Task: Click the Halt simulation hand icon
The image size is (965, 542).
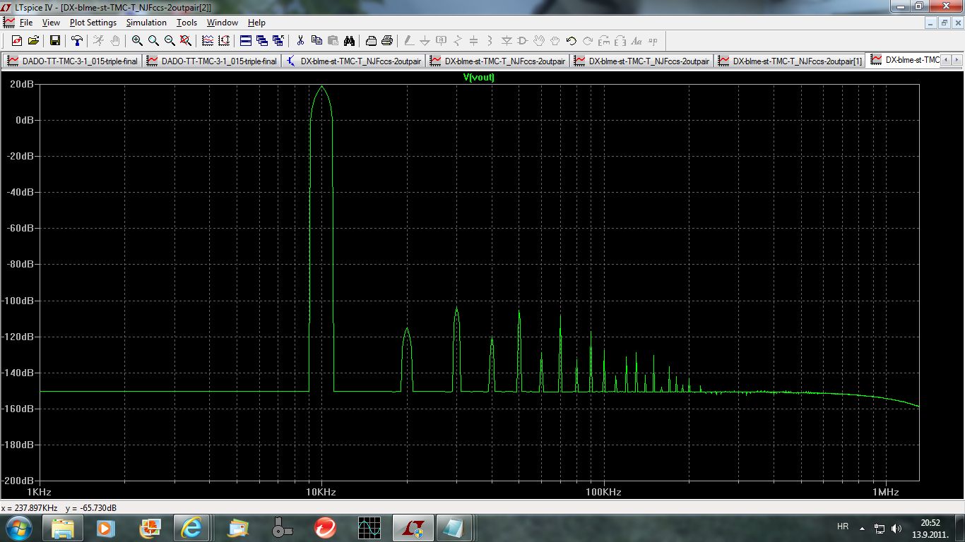Action: pos(115,41)
